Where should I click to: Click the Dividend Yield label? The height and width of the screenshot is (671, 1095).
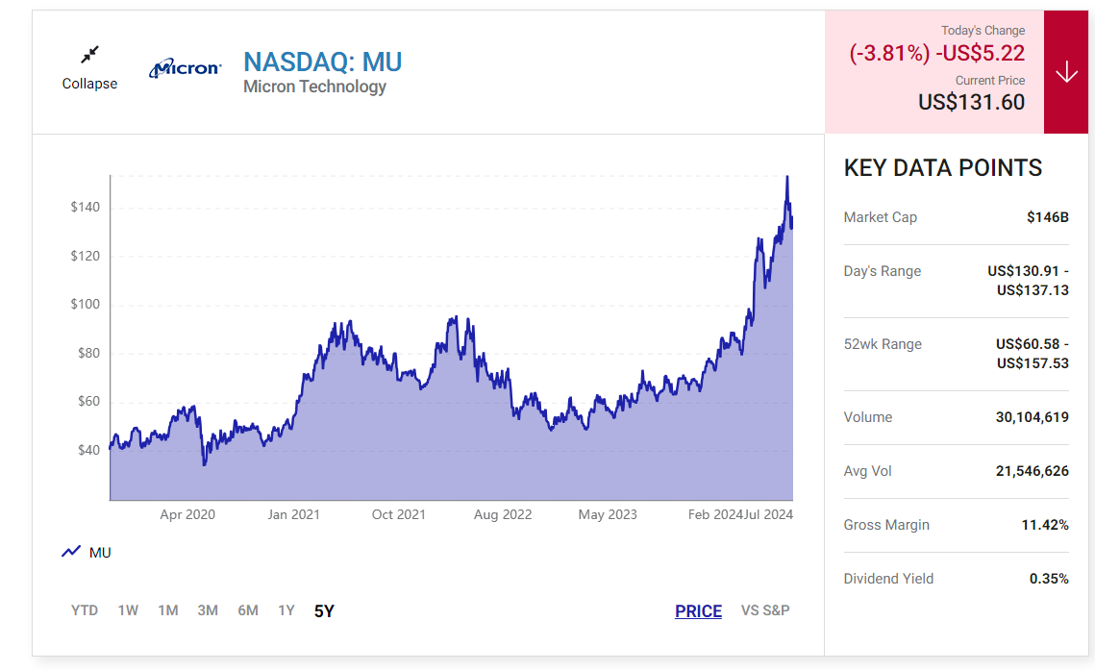(888, 578)
